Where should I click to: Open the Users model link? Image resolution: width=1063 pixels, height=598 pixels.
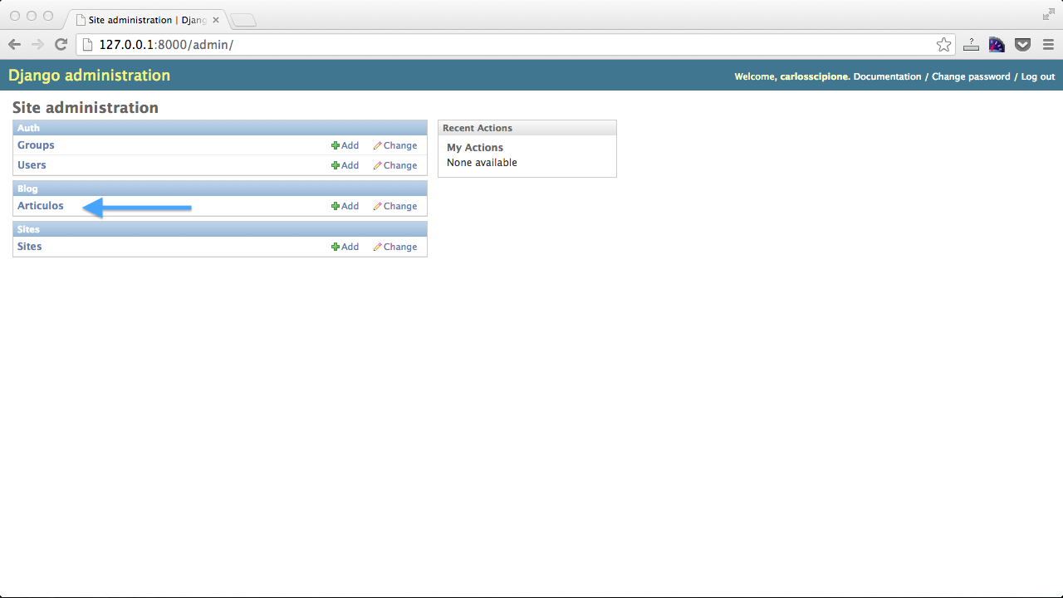[x=32, y=165]
